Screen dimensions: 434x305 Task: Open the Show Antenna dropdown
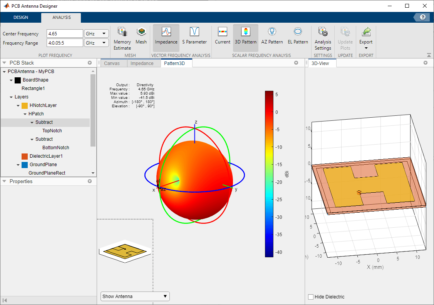point(135,297)
